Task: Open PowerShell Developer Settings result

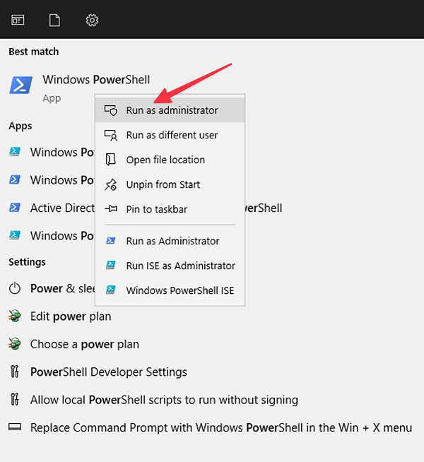Action: point(108,372)
